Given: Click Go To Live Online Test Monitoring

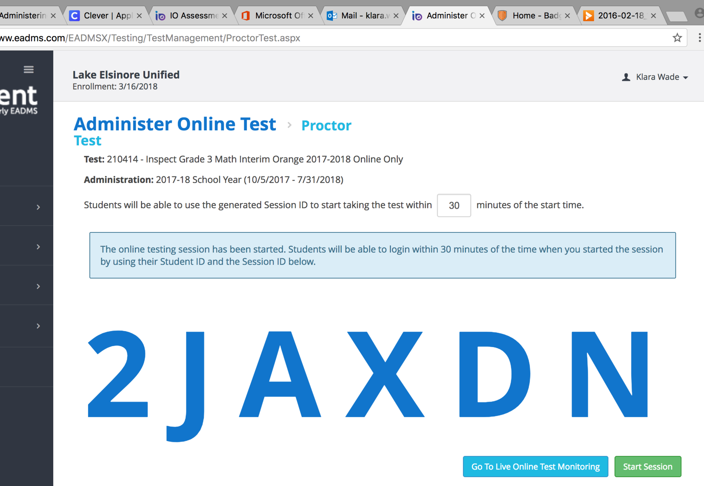Looking at the screenshot, I should [535, 466].
